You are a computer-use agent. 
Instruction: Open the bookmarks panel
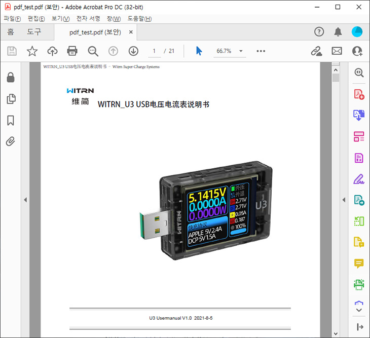click(10, 120)
